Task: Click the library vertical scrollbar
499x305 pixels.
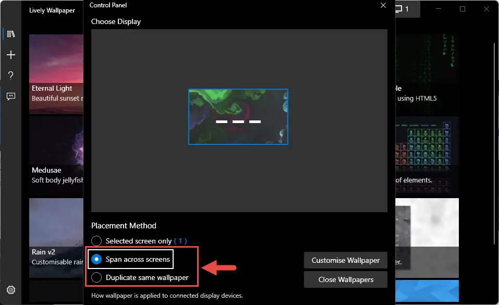Action: click(494, 143)
